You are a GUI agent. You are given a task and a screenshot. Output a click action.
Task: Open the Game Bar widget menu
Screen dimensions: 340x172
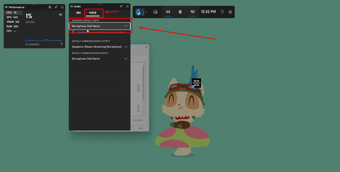pyautogui.click(x=156, y=12)
